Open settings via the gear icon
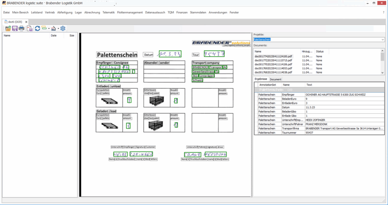The width and height of the screenshot is (388, 205). (x=63, y=28)
